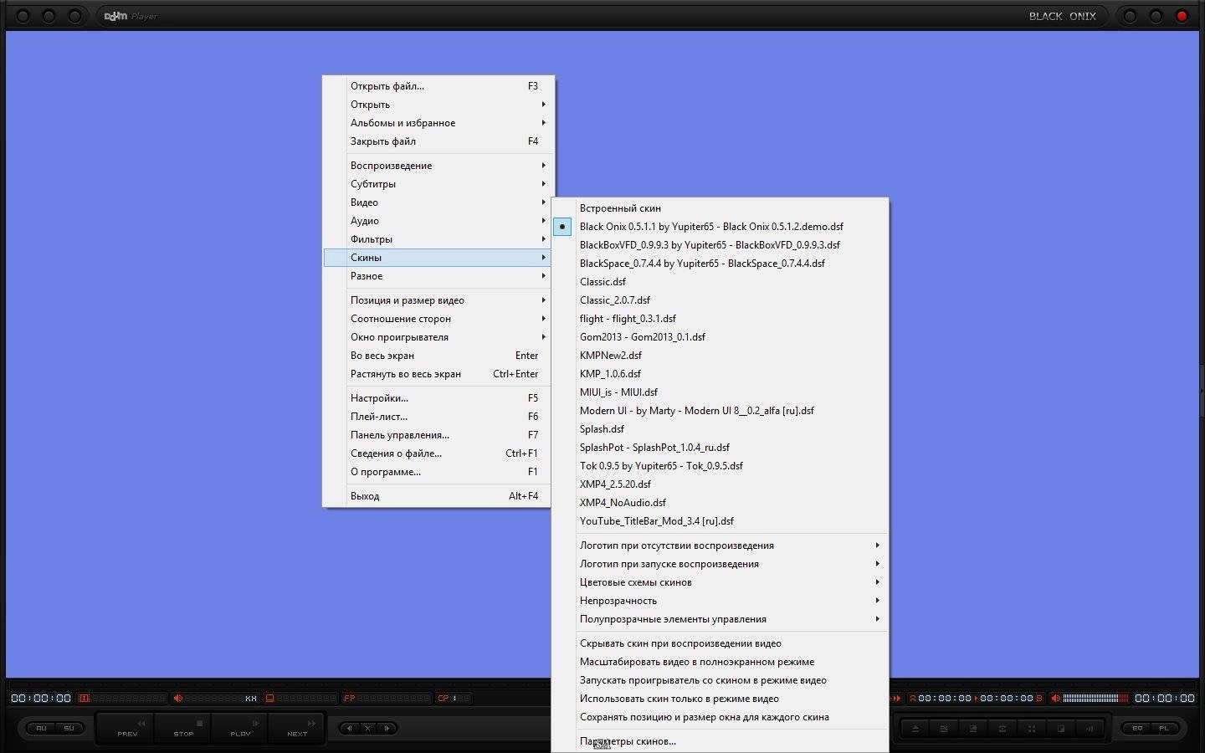Click the segmented bar ending with the KH label
Viewport: 1205px width, 753px height.
pyautogui.click(x=220, y=699)
